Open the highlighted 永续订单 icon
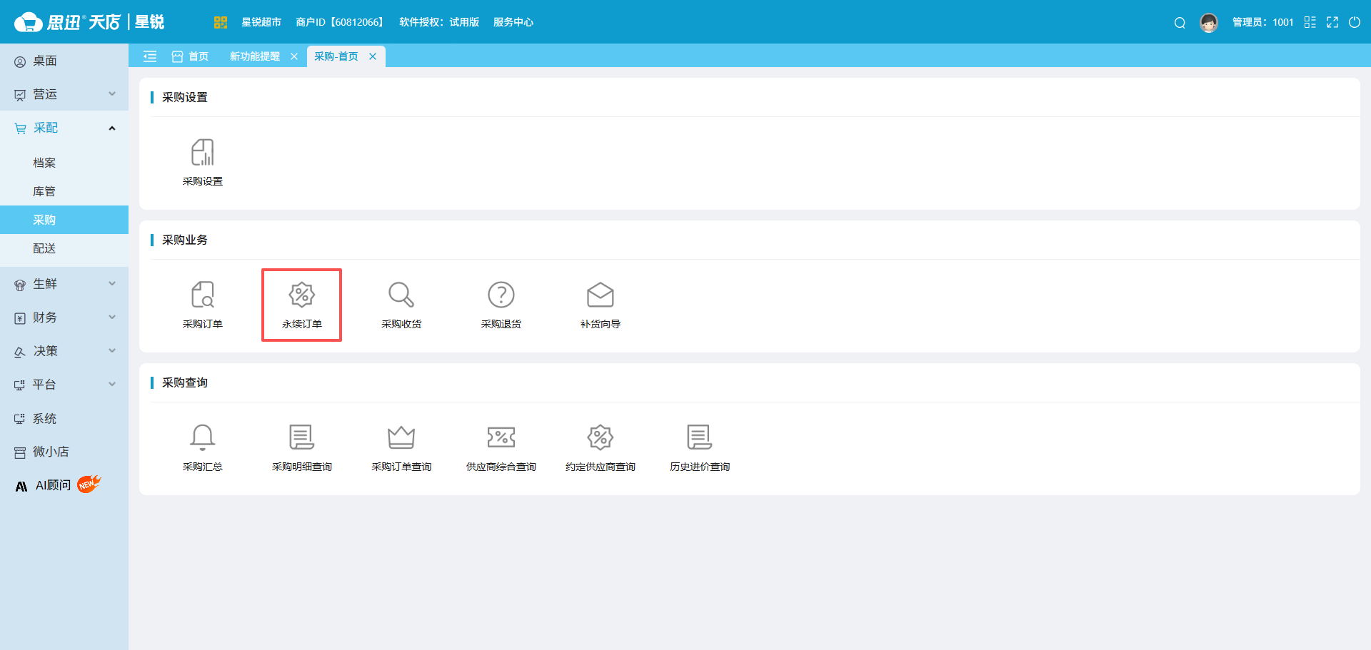 click(301, 295)
